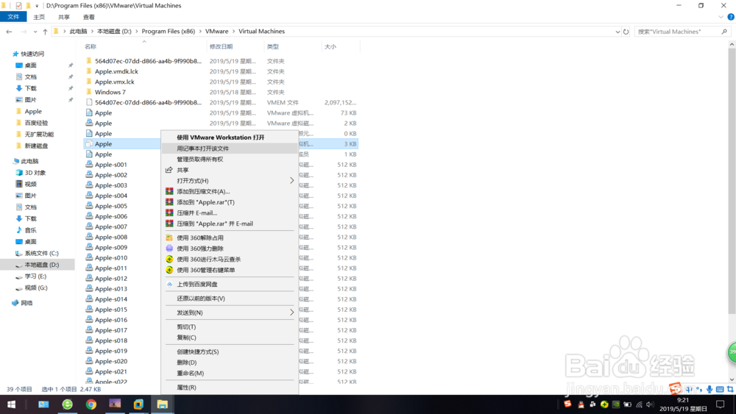Sort by 修改日期 column header
Screen dimensions: 736x414
(221, 46)
